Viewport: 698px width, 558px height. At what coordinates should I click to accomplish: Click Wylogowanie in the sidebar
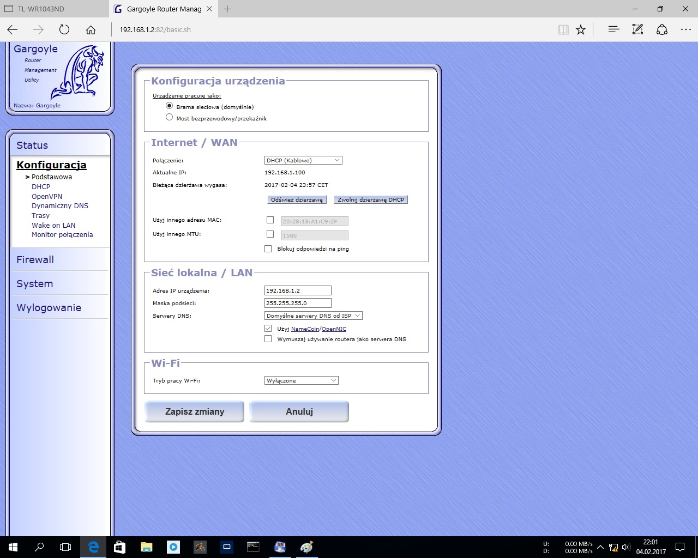pyautogui.click(x=49, y=308)
